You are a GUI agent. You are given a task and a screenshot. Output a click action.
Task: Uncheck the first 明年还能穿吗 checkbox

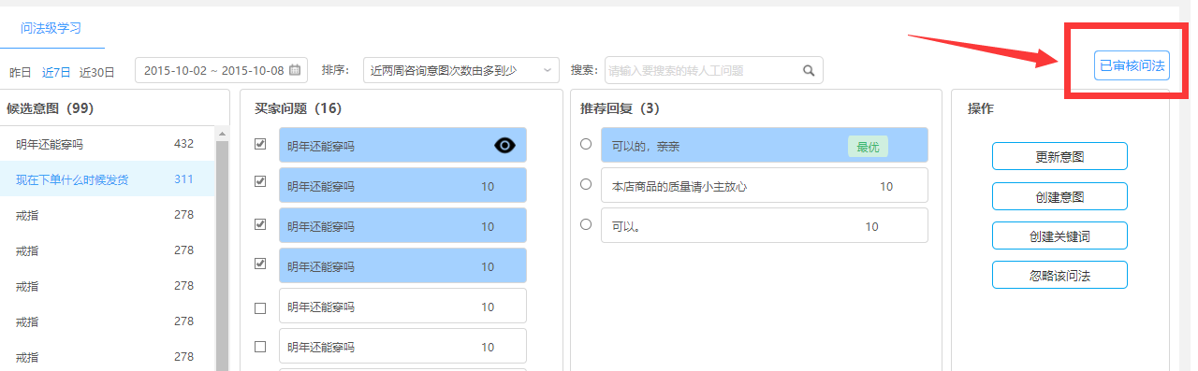coord(260,144)
